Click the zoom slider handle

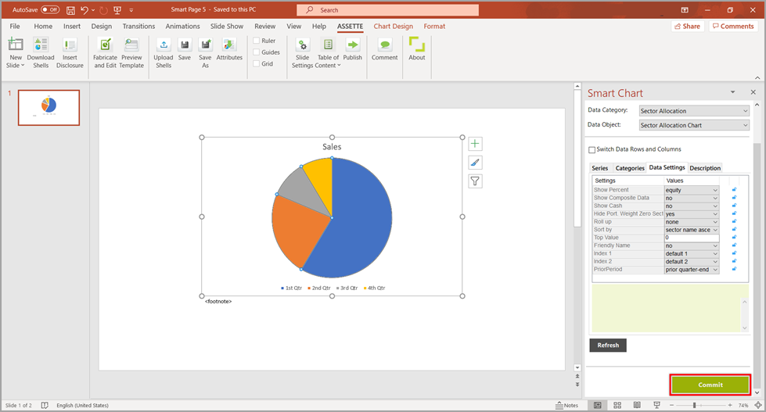(694, 405)
